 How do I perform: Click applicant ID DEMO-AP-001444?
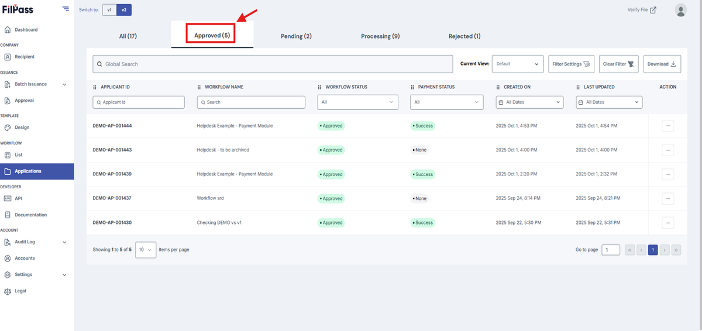pos(112,126)
